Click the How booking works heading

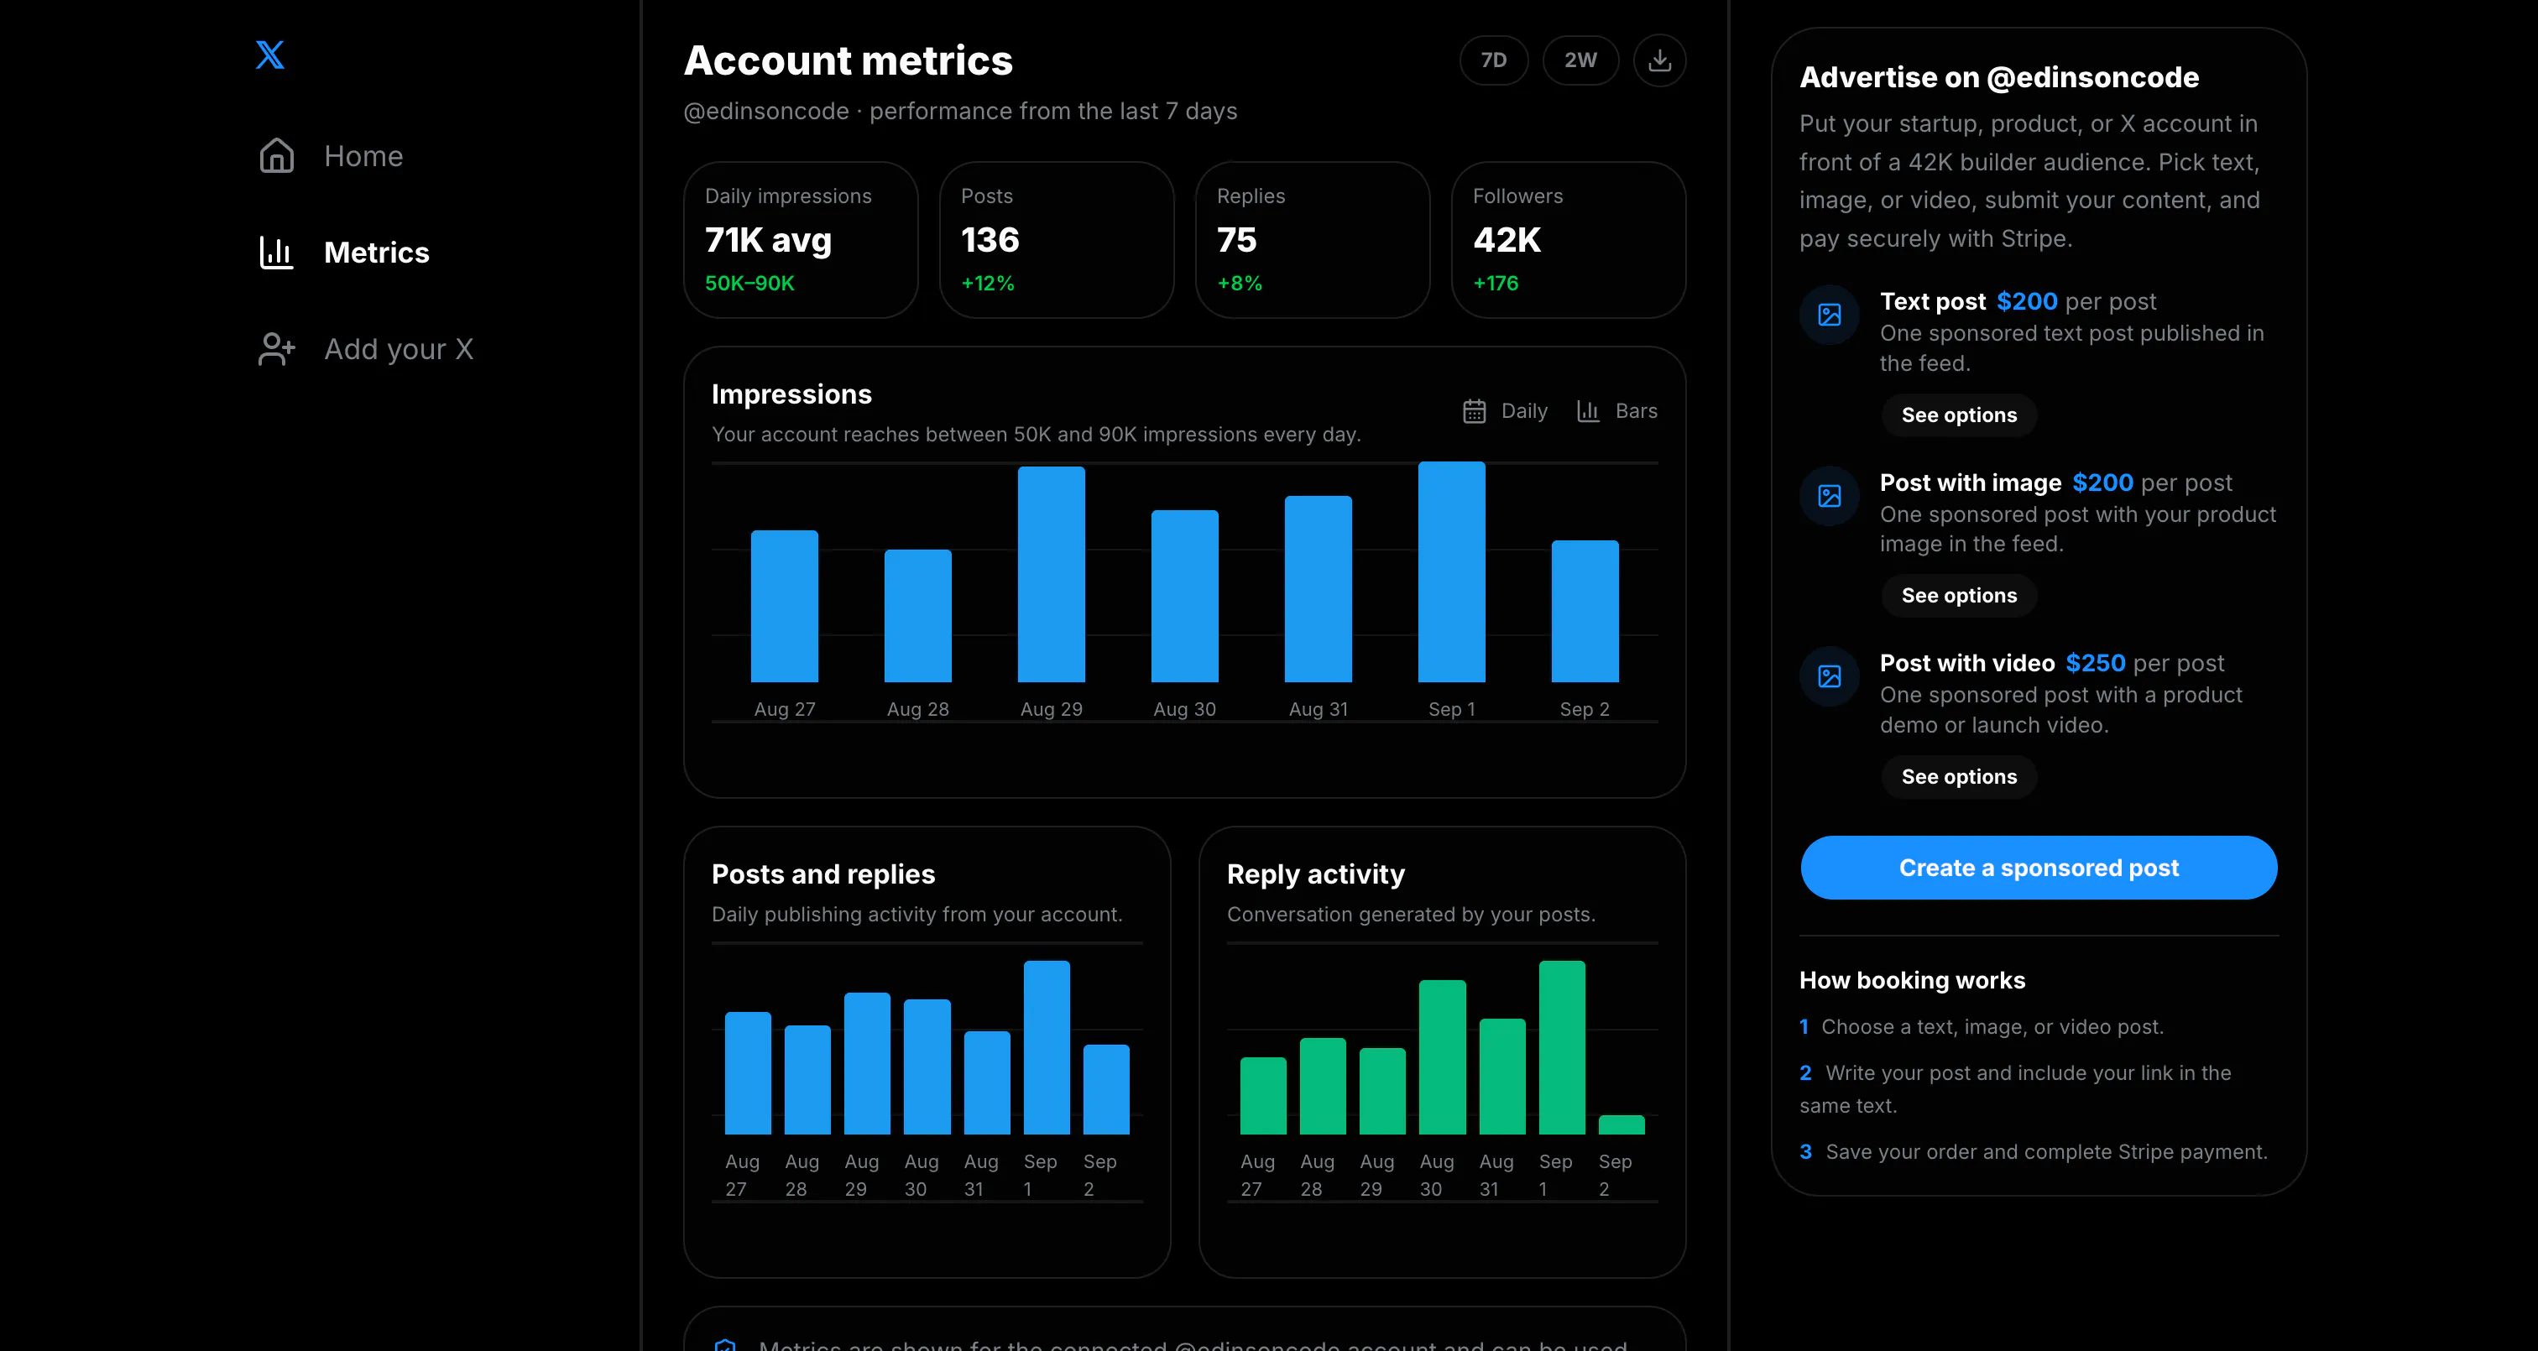coord(1913,980)
